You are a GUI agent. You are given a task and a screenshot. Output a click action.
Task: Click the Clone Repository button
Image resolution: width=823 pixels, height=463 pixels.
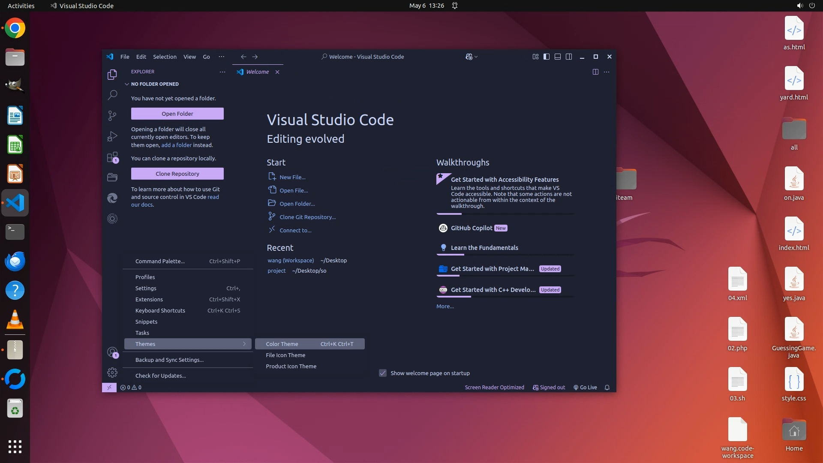pos(177,174)
